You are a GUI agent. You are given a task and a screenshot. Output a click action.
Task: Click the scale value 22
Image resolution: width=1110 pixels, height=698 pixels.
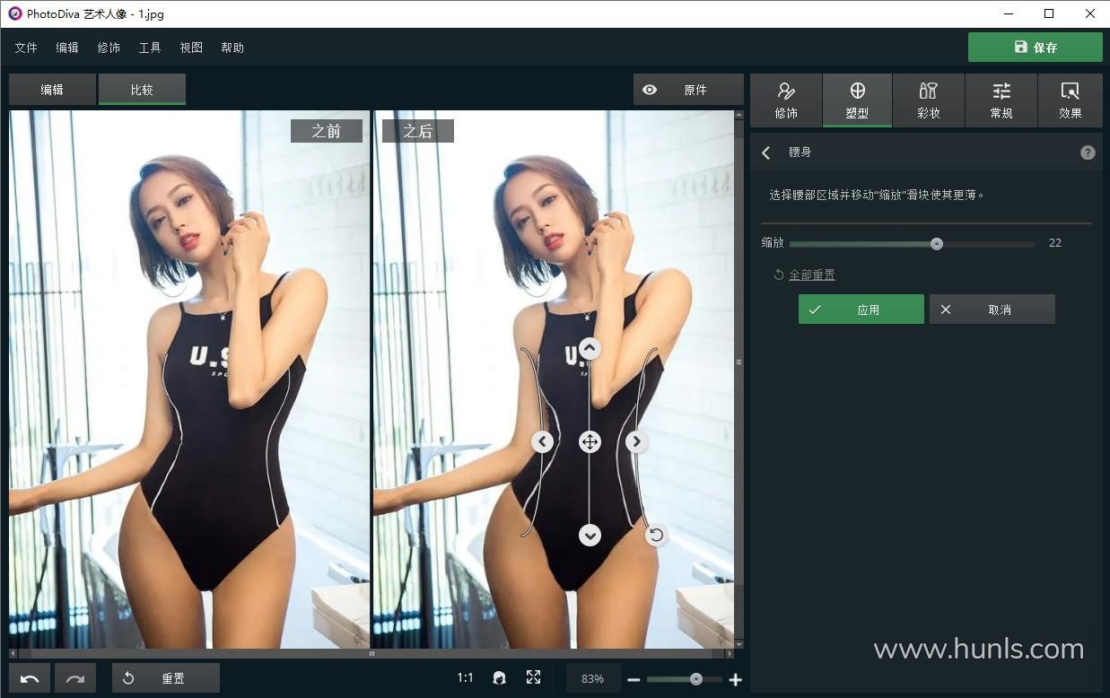(1055, 243)
